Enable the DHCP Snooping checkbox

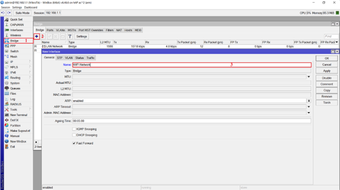tap(74, 135)
